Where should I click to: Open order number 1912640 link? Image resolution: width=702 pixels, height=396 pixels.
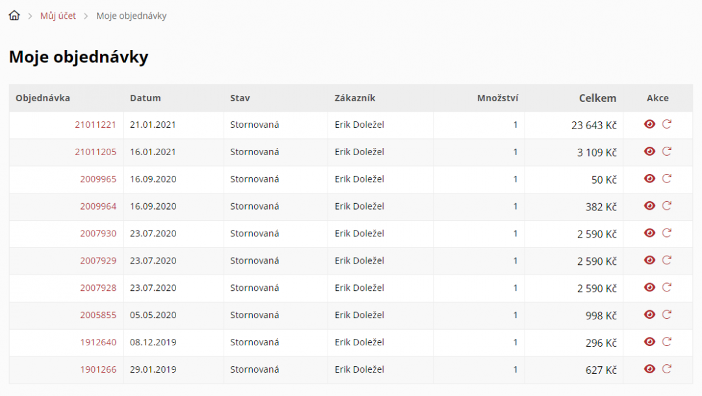98,342
